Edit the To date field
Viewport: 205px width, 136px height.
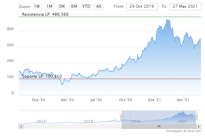[185, 7]
